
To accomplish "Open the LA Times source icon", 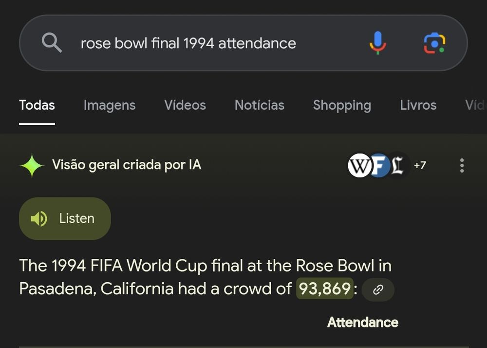I will [398, 165].
